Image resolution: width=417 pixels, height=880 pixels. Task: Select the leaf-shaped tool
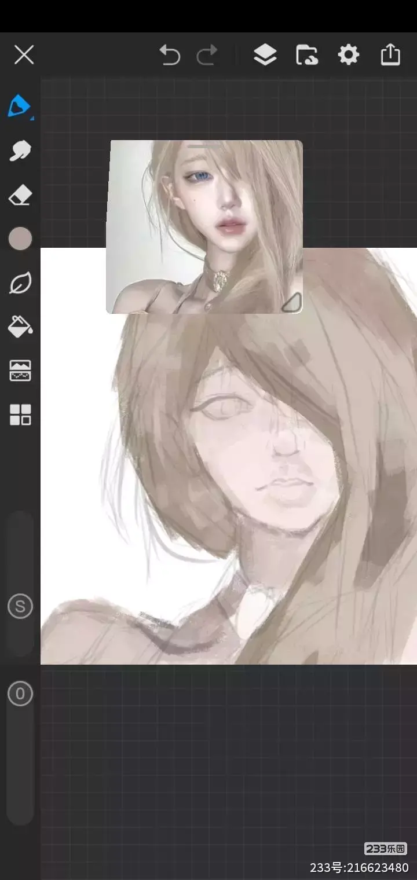pyautogui.click(x=20, y=283)
